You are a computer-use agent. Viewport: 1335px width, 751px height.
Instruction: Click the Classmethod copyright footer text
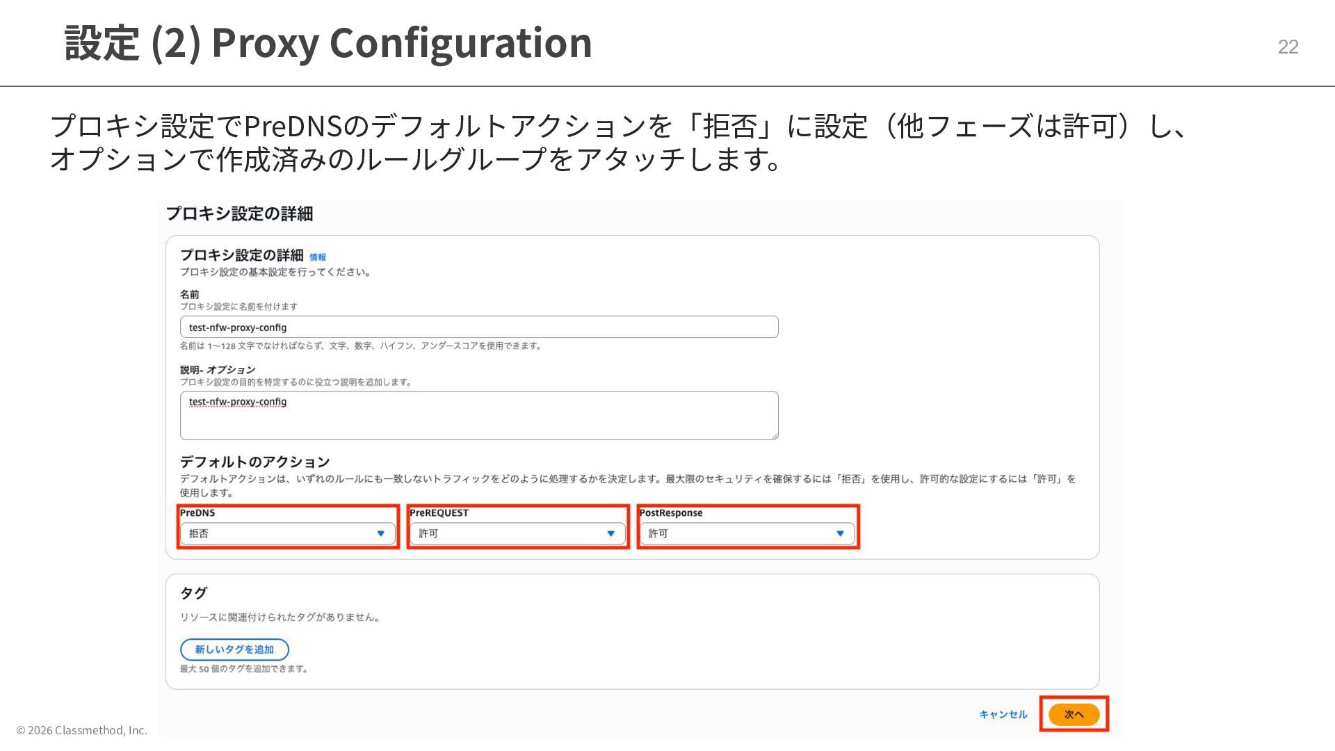(x=82, y=730)
